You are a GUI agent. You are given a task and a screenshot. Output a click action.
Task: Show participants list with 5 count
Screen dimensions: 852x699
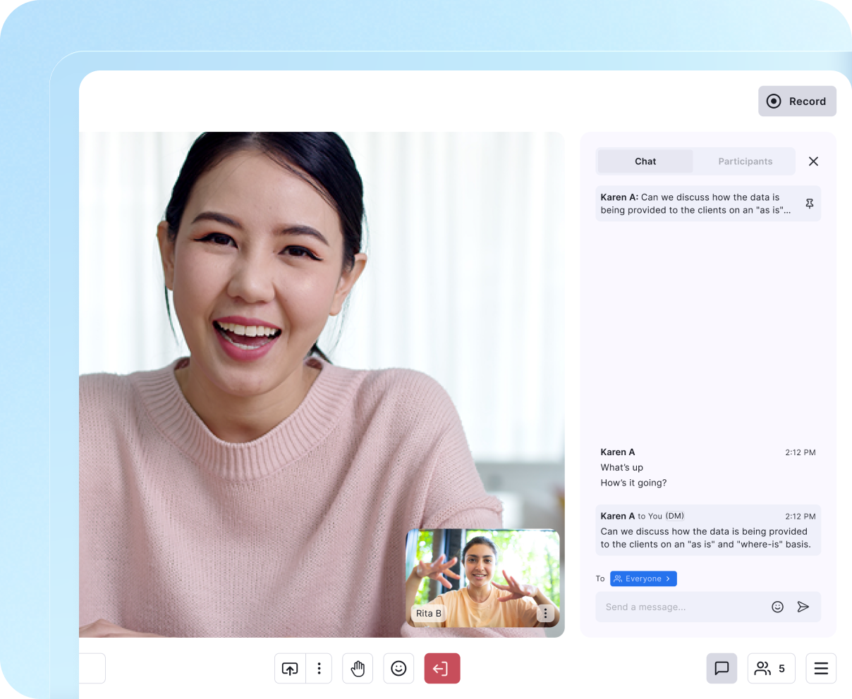[x=770, y=669]
